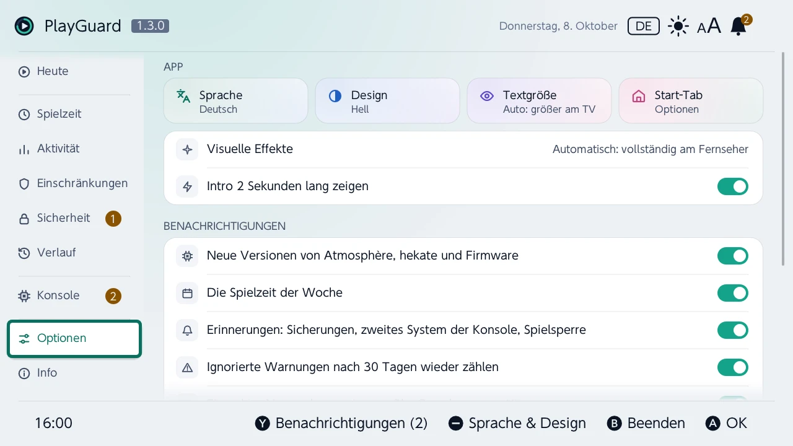
Task: Click the Heute play-circle icon
Action: click(24, 72)
